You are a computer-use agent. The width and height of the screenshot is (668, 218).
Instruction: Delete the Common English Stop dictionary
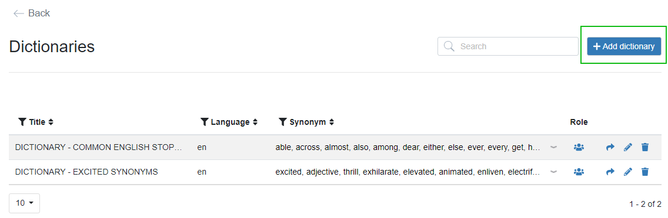tap(645, 148)
